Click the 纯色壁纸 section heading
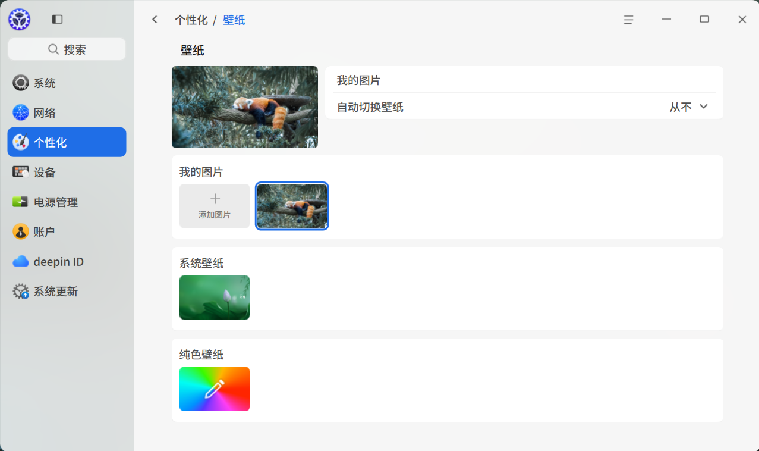 (201, 355)
